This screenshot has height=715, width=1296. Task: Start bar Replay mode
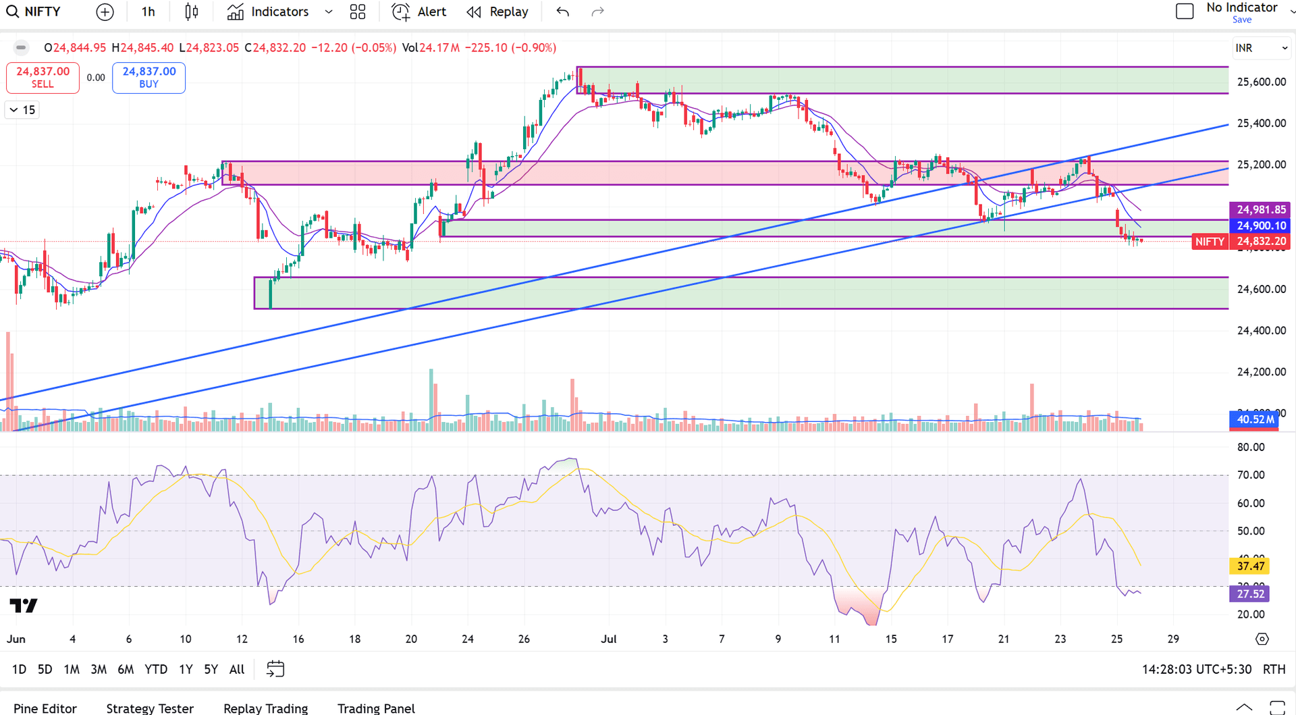tap(497, 11)
